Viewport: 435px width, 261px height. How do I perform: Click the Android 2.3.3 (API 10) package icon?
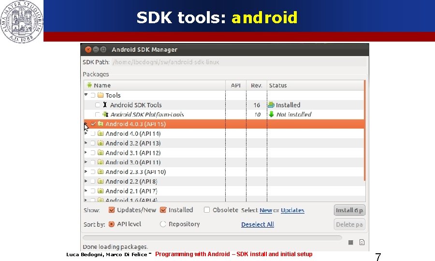101,172
